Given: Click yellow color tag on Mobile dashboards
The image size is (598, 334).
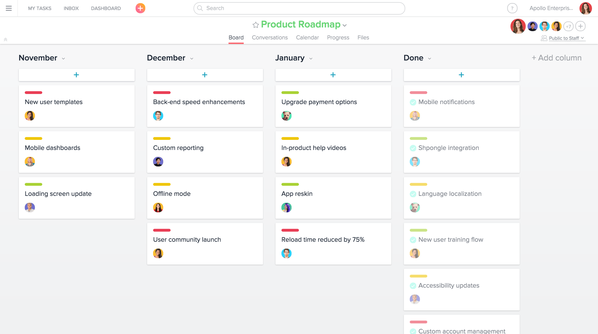Looking at the screenshot, I should (33, 139).
